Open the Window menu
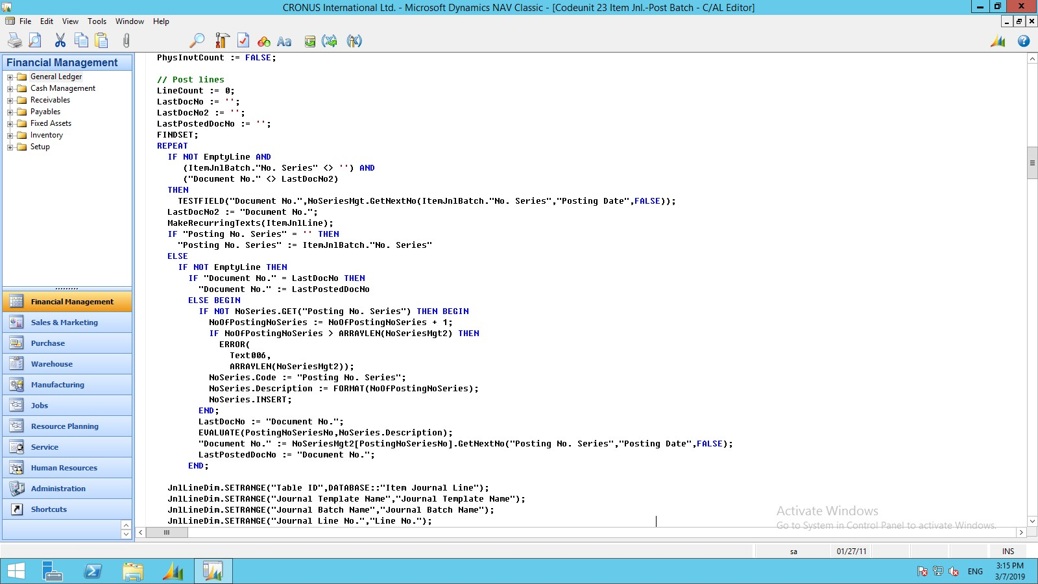 click(x=129, y=21)
